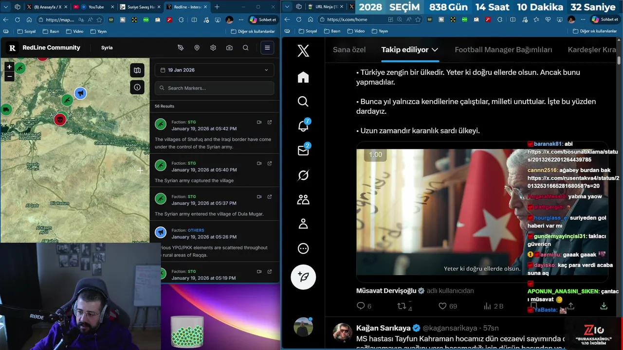Expand the Takip ediliyor chevron

tap(435, 50)
